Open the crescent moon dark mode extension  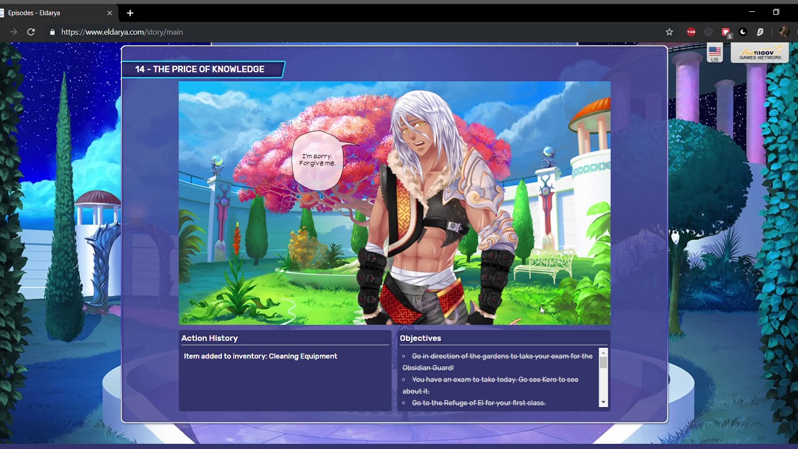coord(743,32)
